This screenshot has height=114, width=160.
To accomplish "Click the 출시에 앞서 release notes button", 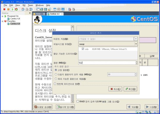I will coord(65,107).
